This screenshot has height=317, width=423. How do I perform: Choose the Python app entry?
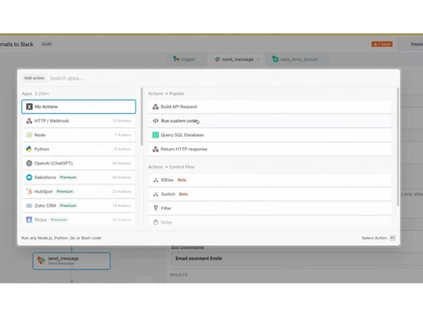pos(79,149)
